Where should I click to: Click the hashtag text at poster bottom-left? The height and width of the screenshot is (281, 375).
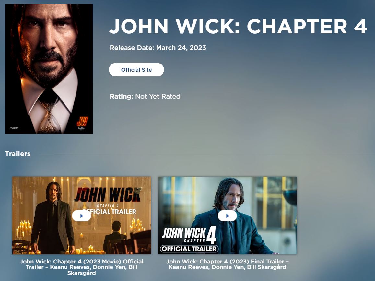(x=14, y=128)
